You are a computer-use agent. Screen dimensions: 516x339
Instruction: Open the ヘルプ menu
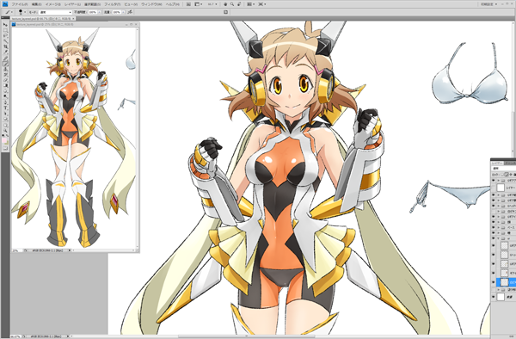pyautogui.click(x=173, y=4)
